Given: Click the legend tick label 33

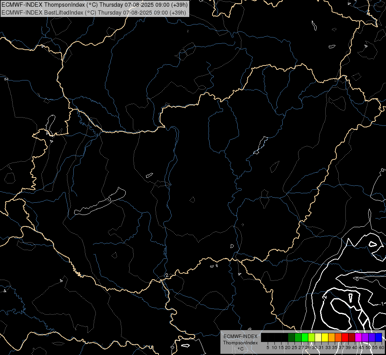Looking at the screenshot, I should tap(328, 348).
